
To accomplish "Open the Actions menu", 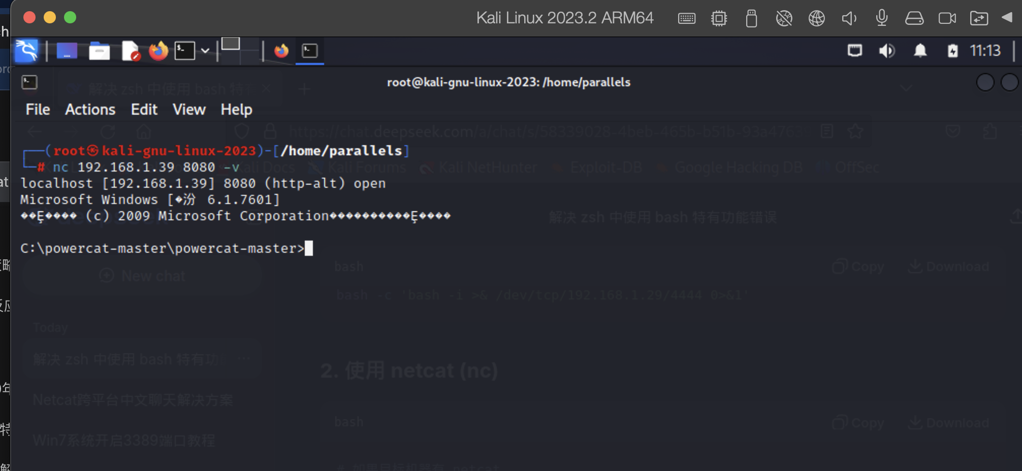I will (x=90, y=110).
